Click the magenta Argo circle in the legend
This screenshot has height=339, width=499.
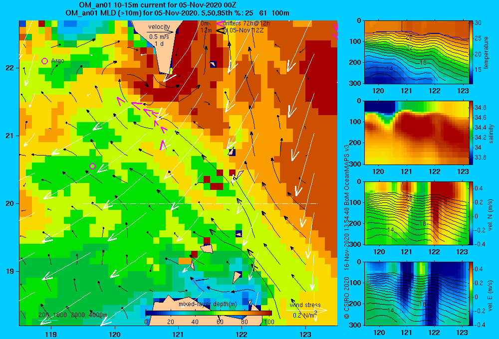coord(44,61)
